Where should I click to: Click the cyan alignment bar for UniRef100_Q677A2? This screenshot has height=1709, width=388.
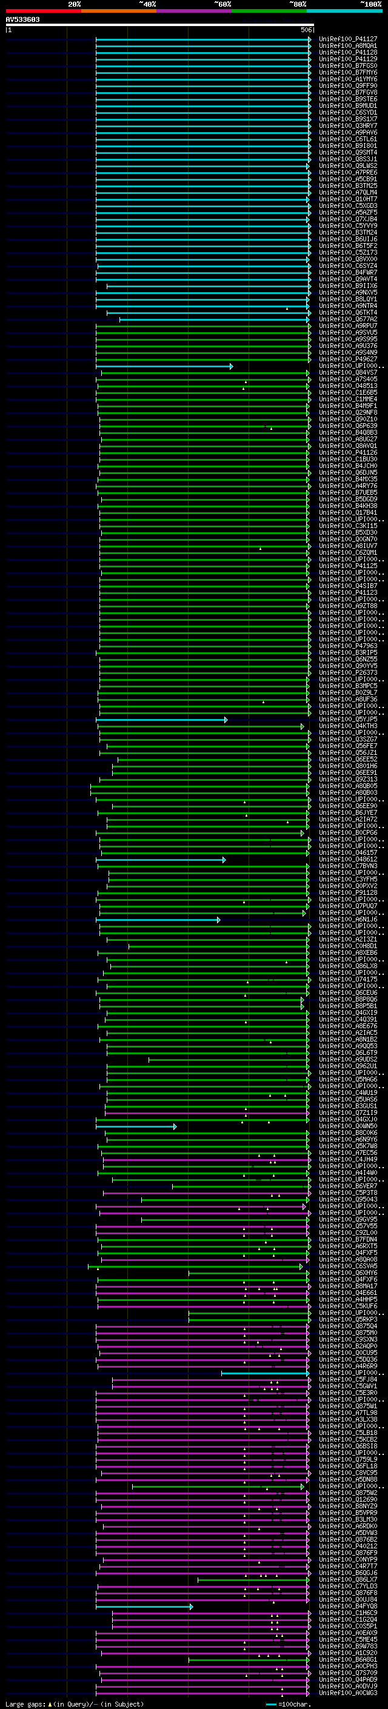[x=214, y=319]
